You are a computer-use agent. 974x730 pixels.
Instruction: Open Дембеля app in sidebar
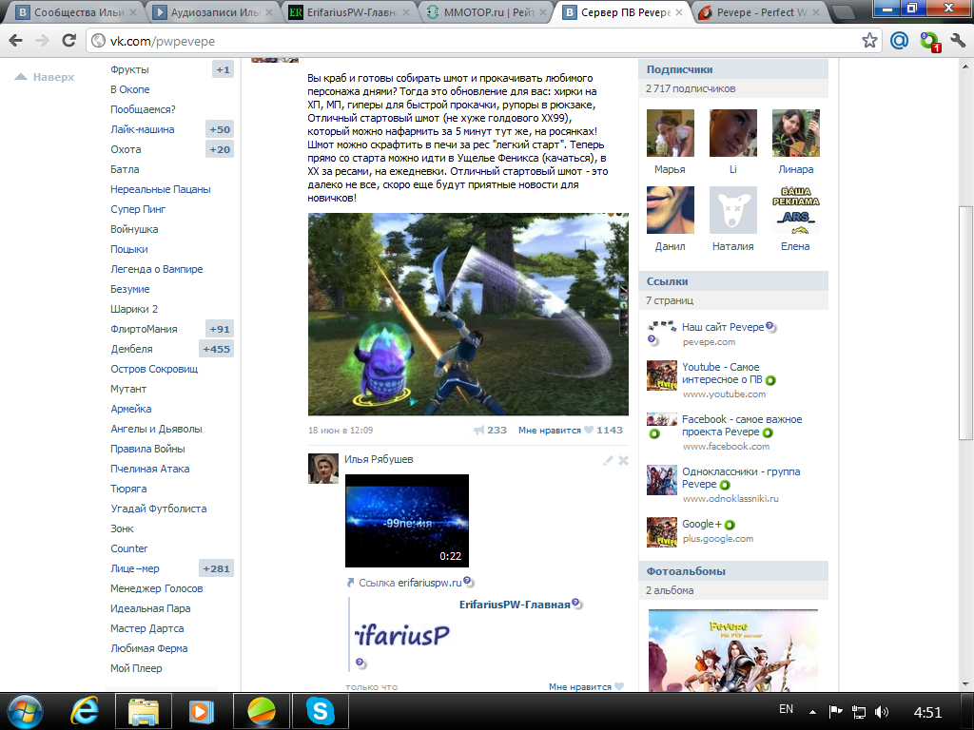point(131,349)
